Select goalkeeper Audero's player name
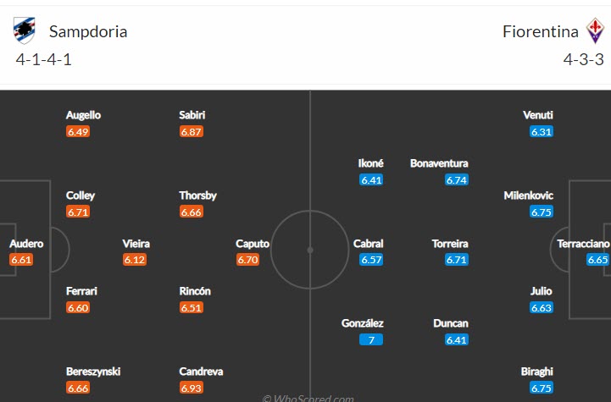 point(26,244)
